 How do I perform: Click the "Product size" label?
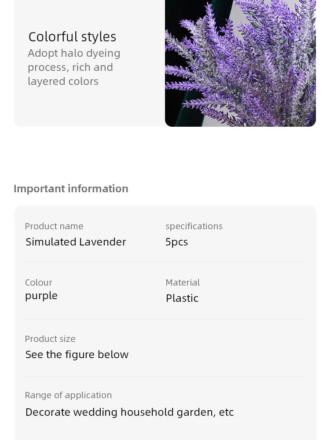50,339
